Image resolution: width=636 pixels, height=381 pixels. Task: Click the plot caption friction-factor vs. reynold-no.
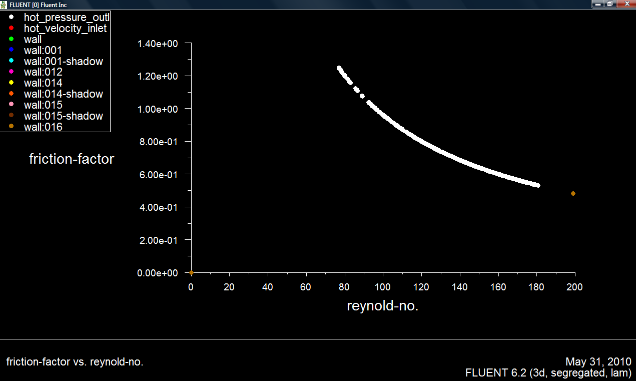point(75,362)
